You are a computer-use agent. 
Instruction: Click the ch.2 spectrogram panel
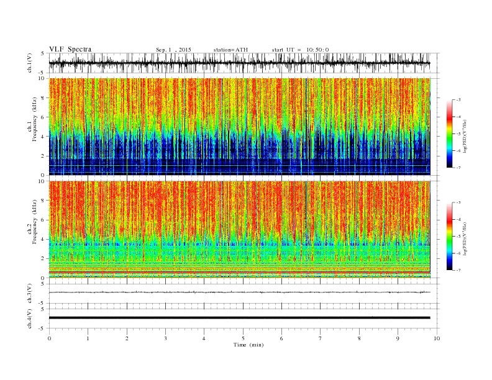(240, 229)
